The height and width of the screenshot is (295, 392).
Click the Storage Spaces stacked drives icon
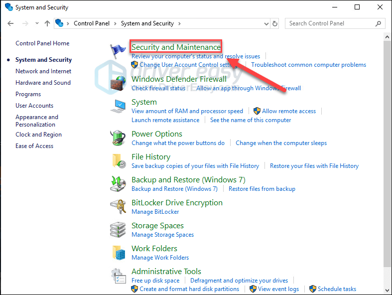[118, 230]
